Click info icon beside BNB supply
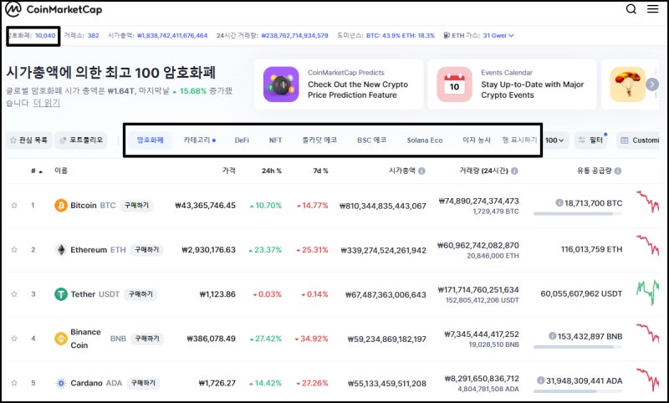Viewport: 669px width, 403px height. click(552, 335)
